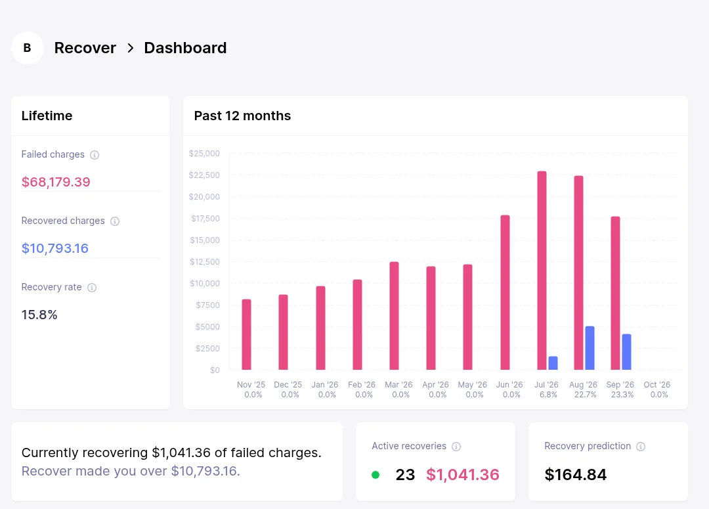The height and width of the screenshot is (509, 709).
Task: Click the Aug '26 blue recovered bar
Action: pos(590,348)
